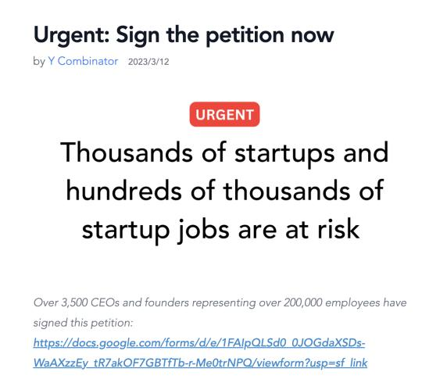Click the italic text 'signed this petition:'
The width and height of the screenshot is (422, 383).
click(x=83, y=323)
